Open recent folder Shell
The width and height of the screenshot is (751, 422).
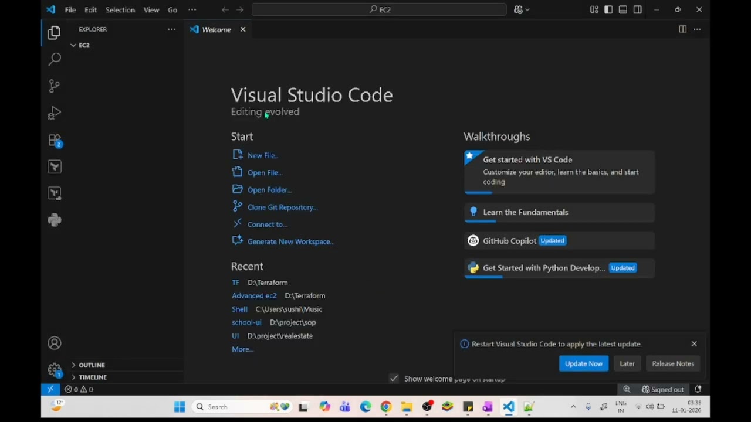coord(239,309)
